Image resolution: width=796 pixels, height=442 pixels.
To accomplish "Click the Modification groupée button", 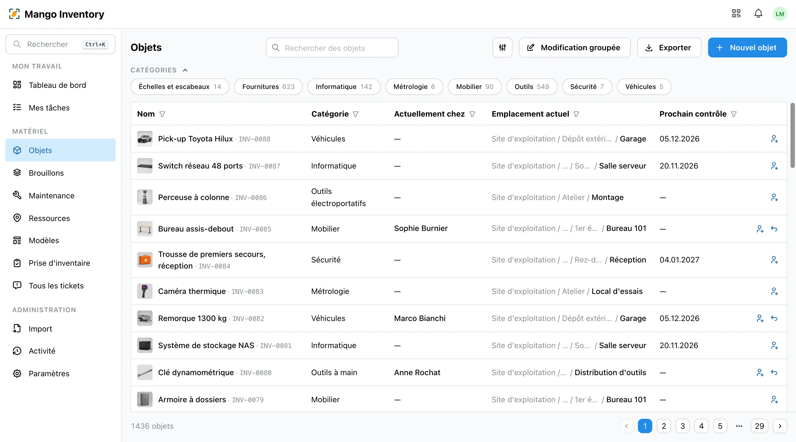I will [574, 48].
